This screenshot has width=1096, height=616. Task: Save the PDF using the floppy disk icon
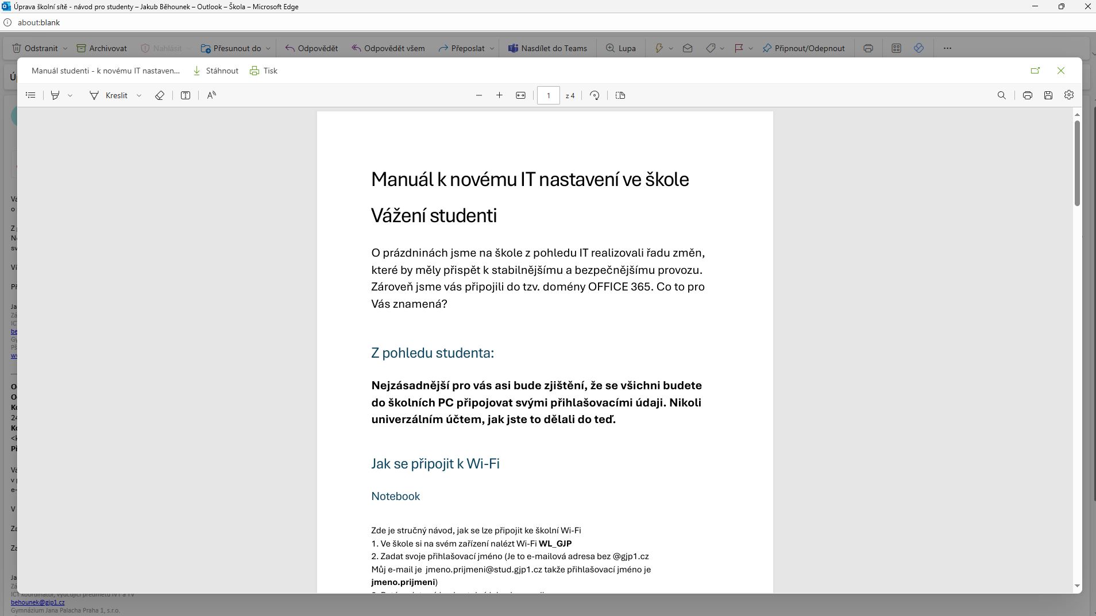click(x=1048, y=95)
